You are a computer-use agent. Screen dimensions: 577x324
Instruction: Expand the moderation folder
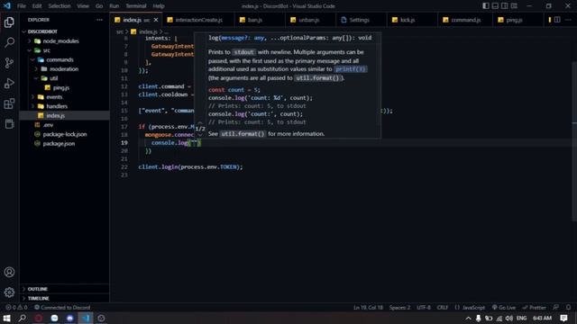[x=64, y=69]
